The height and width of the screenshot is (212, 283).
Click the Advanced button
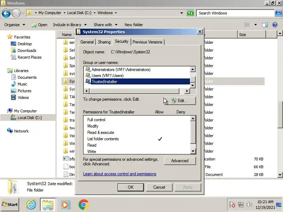click(180, 161)
